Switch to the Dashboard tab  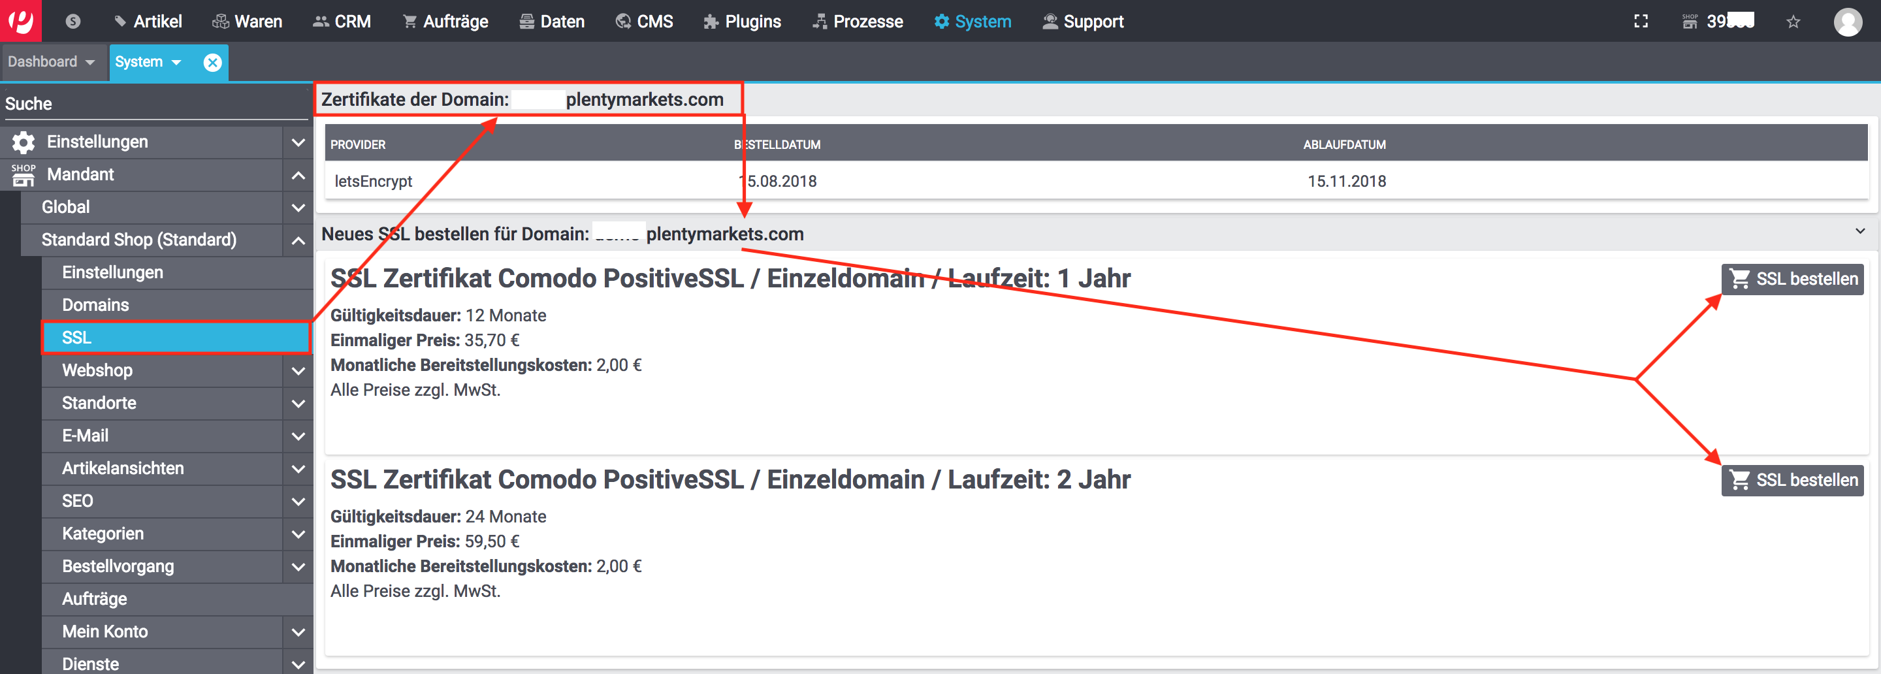point(42,62)
